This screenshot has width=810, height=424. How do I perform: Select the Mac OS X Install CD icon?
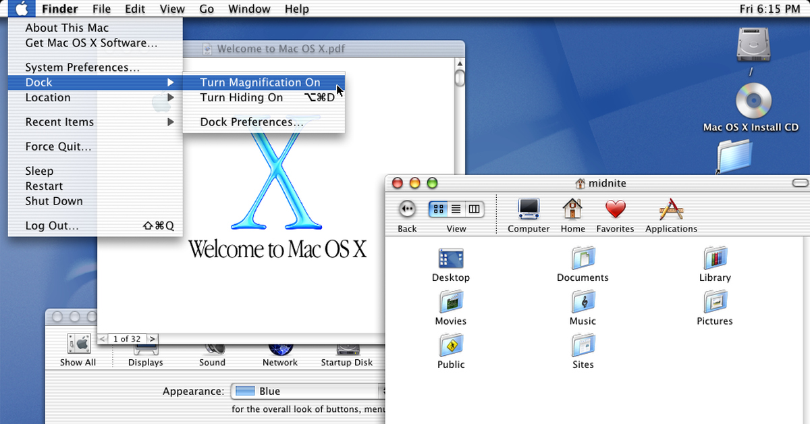tap(753, 103)
